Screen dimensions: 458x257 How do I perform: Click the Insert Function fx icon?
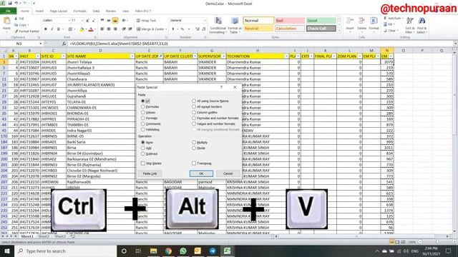tap(64, 44)
